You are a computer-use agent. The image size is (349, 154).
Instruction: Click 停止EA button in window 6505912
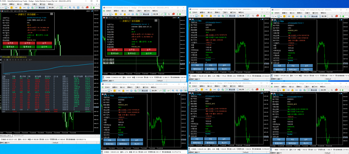point(224,143)
